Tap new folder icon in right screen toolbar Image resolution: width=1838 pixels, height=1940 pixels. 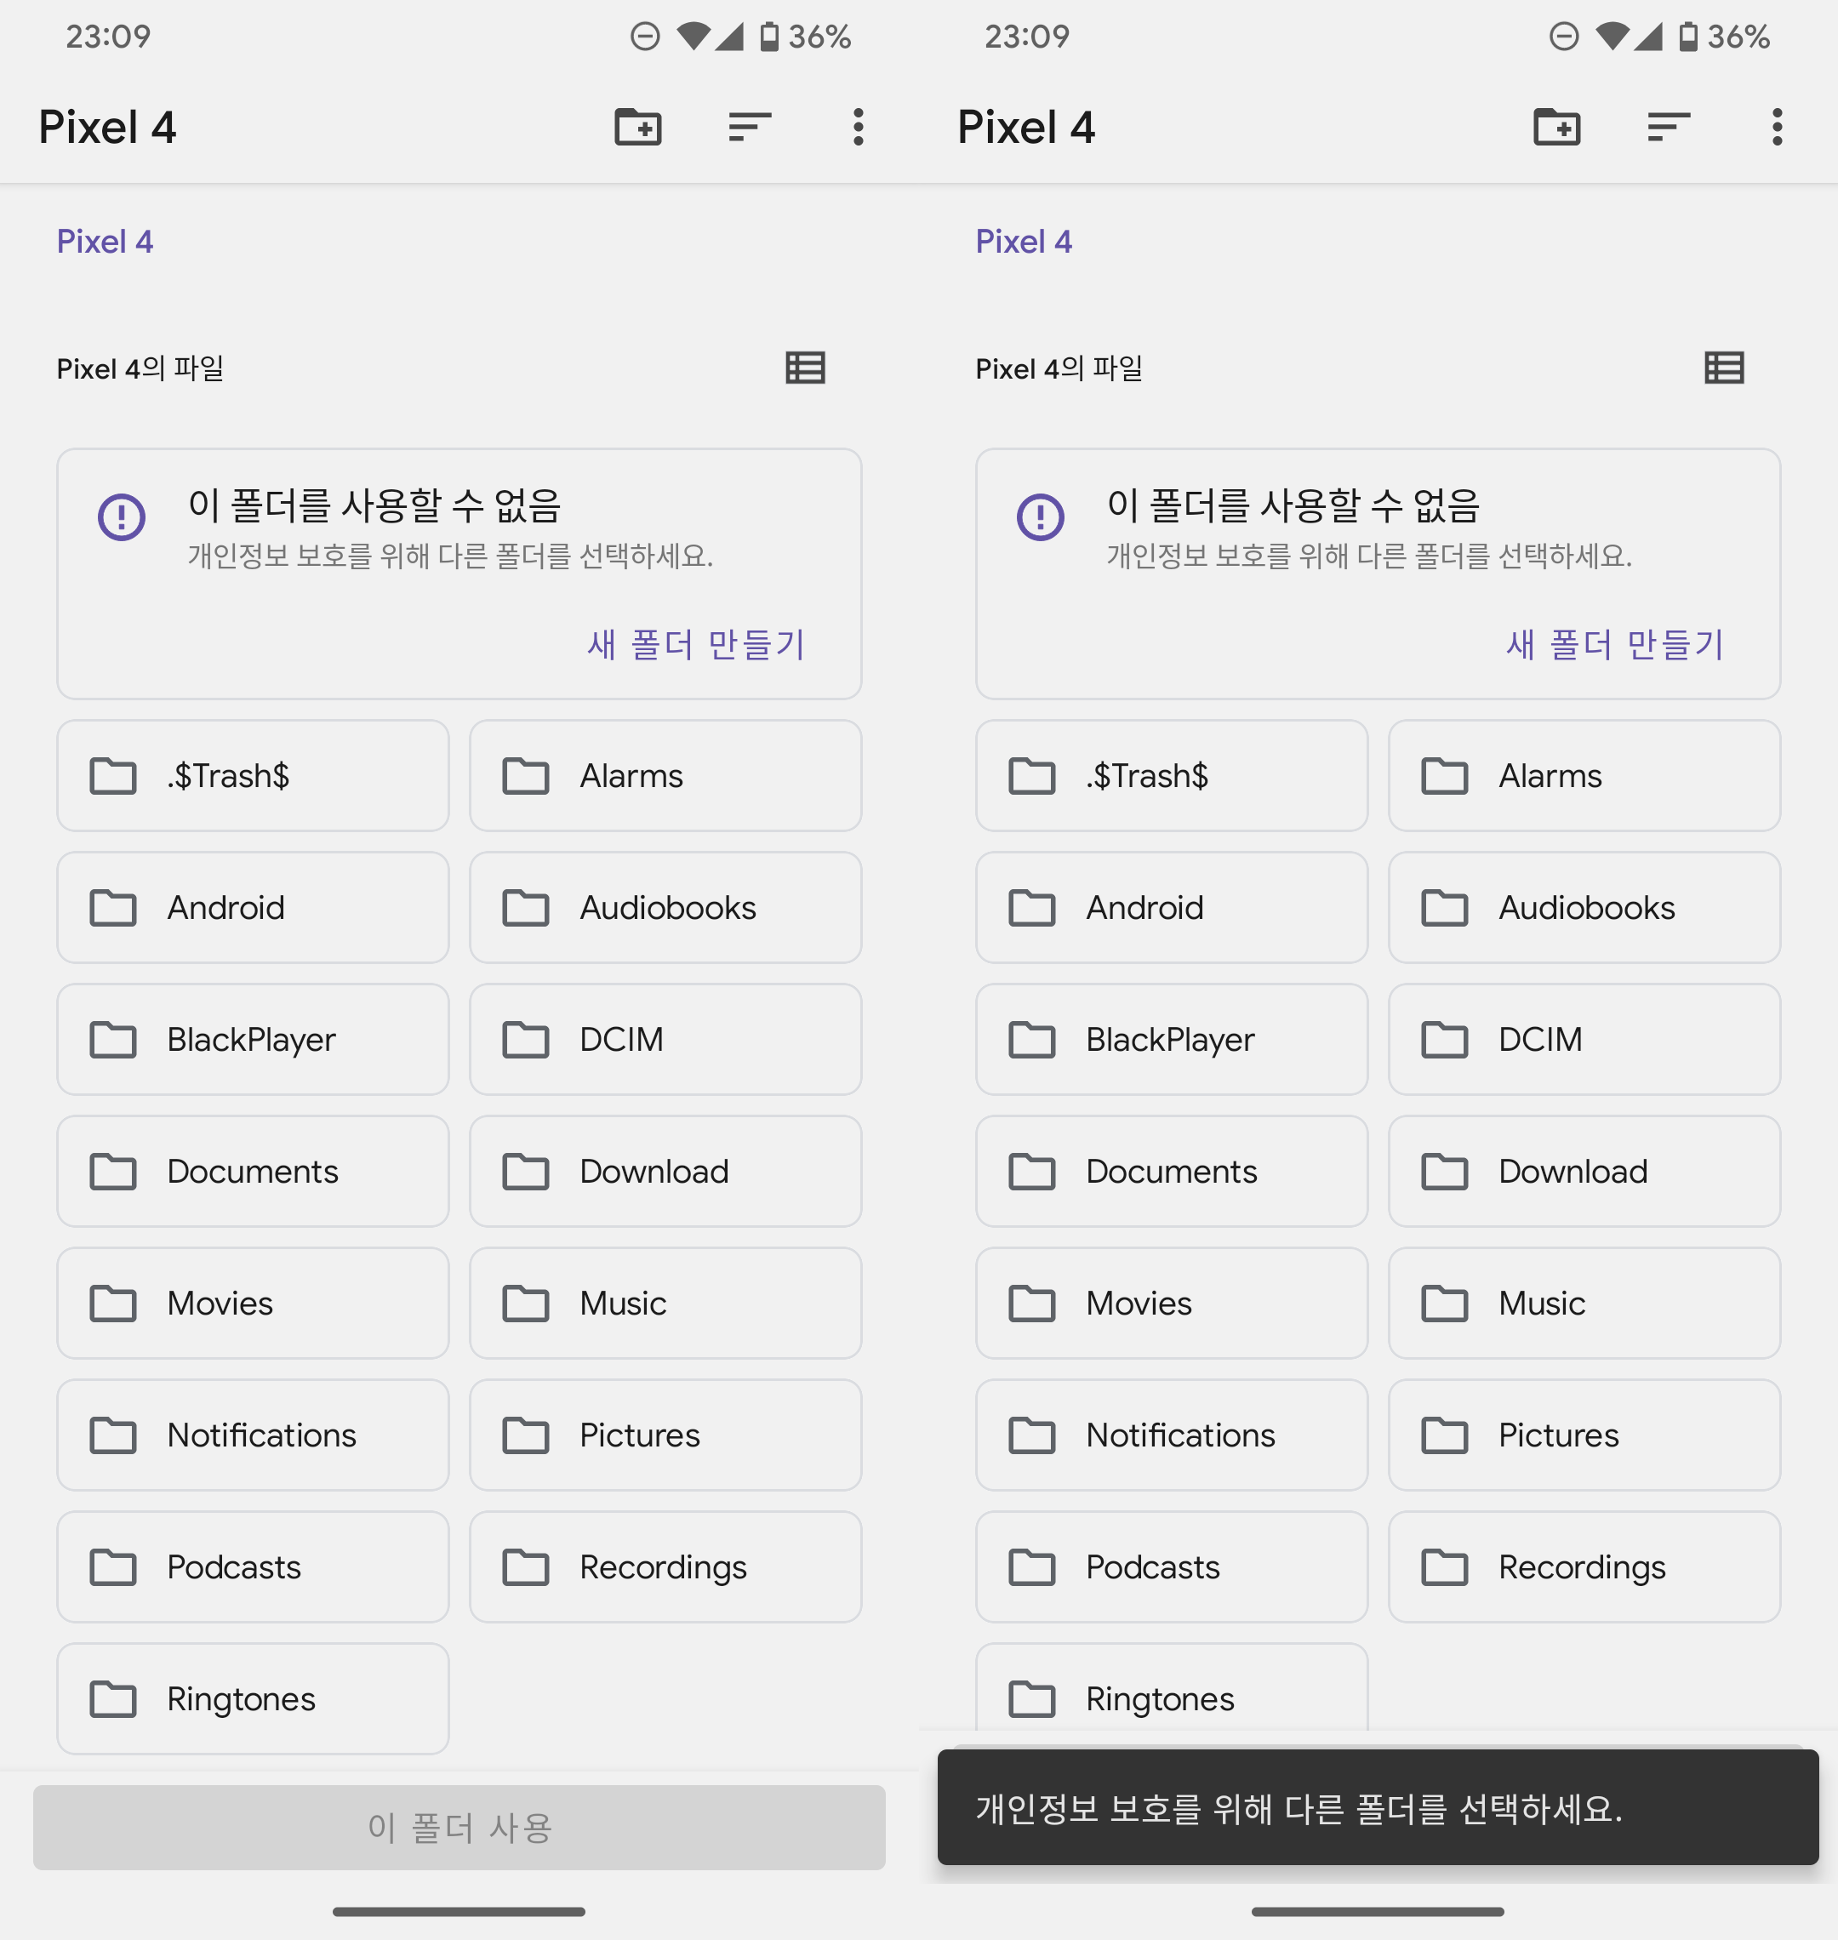[1557, 128]
